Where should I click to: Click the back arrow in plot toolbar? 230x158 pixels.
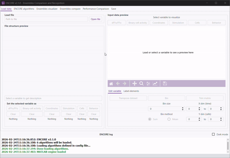click(118, 84)
